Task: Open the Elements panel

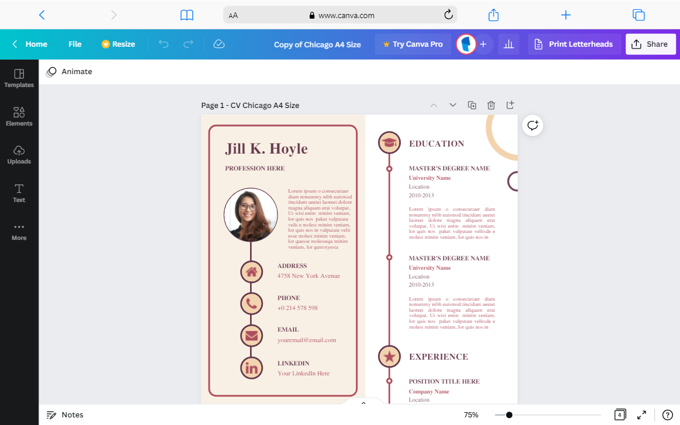Action: (x=19, y=117)
